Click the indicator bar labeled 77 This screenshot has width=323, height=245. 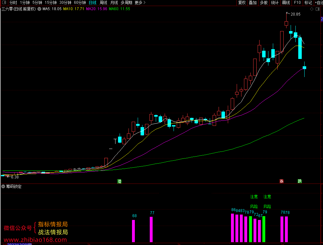pyautogui.click(x=151, y=229)
